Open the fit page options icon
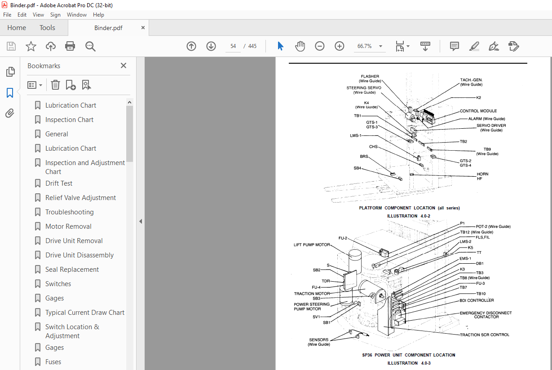552x370 pixels. click(402, 46)
